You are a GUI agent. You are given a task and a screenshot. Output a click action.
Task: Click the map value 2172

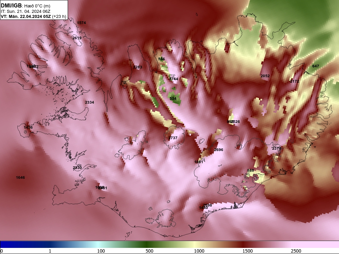coord(295,81)
